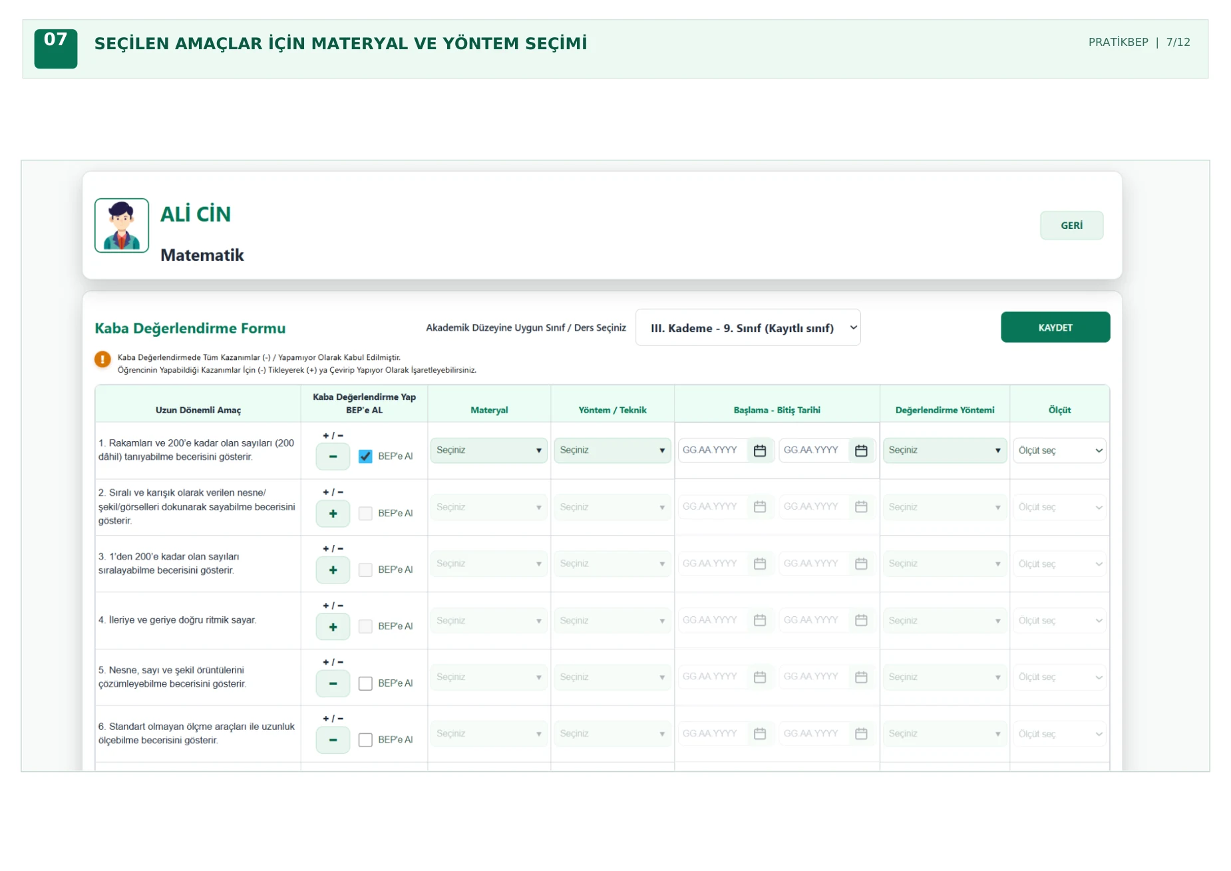Image resolution: width=1231 pixels, height=871 pixels.
Task: Click start date field in goal 1 row
Action: [x=713, y=450]
